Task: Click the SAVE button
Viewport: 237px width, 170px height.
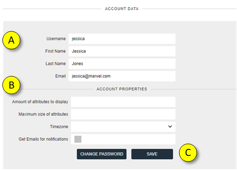Action: click(x=152, y=154)
